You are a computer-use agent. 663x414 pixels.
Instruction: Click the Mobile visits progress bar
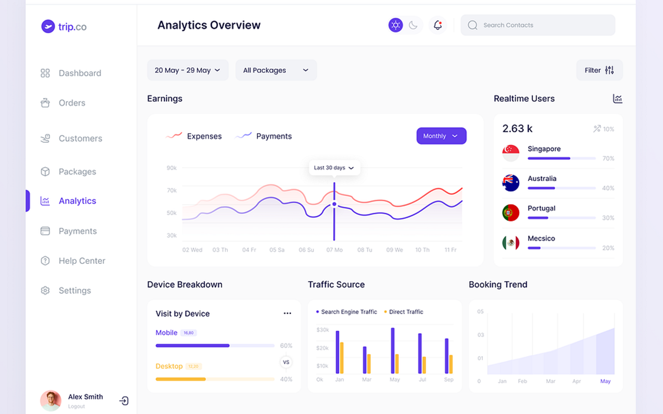click(x=214, y=345)
